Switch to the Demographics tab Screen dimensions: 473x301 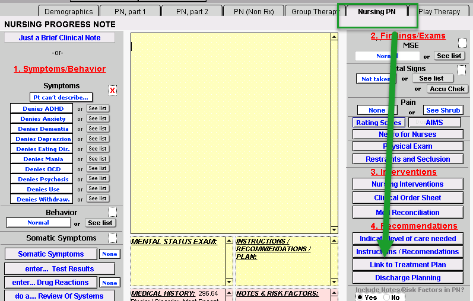point(68,11)
